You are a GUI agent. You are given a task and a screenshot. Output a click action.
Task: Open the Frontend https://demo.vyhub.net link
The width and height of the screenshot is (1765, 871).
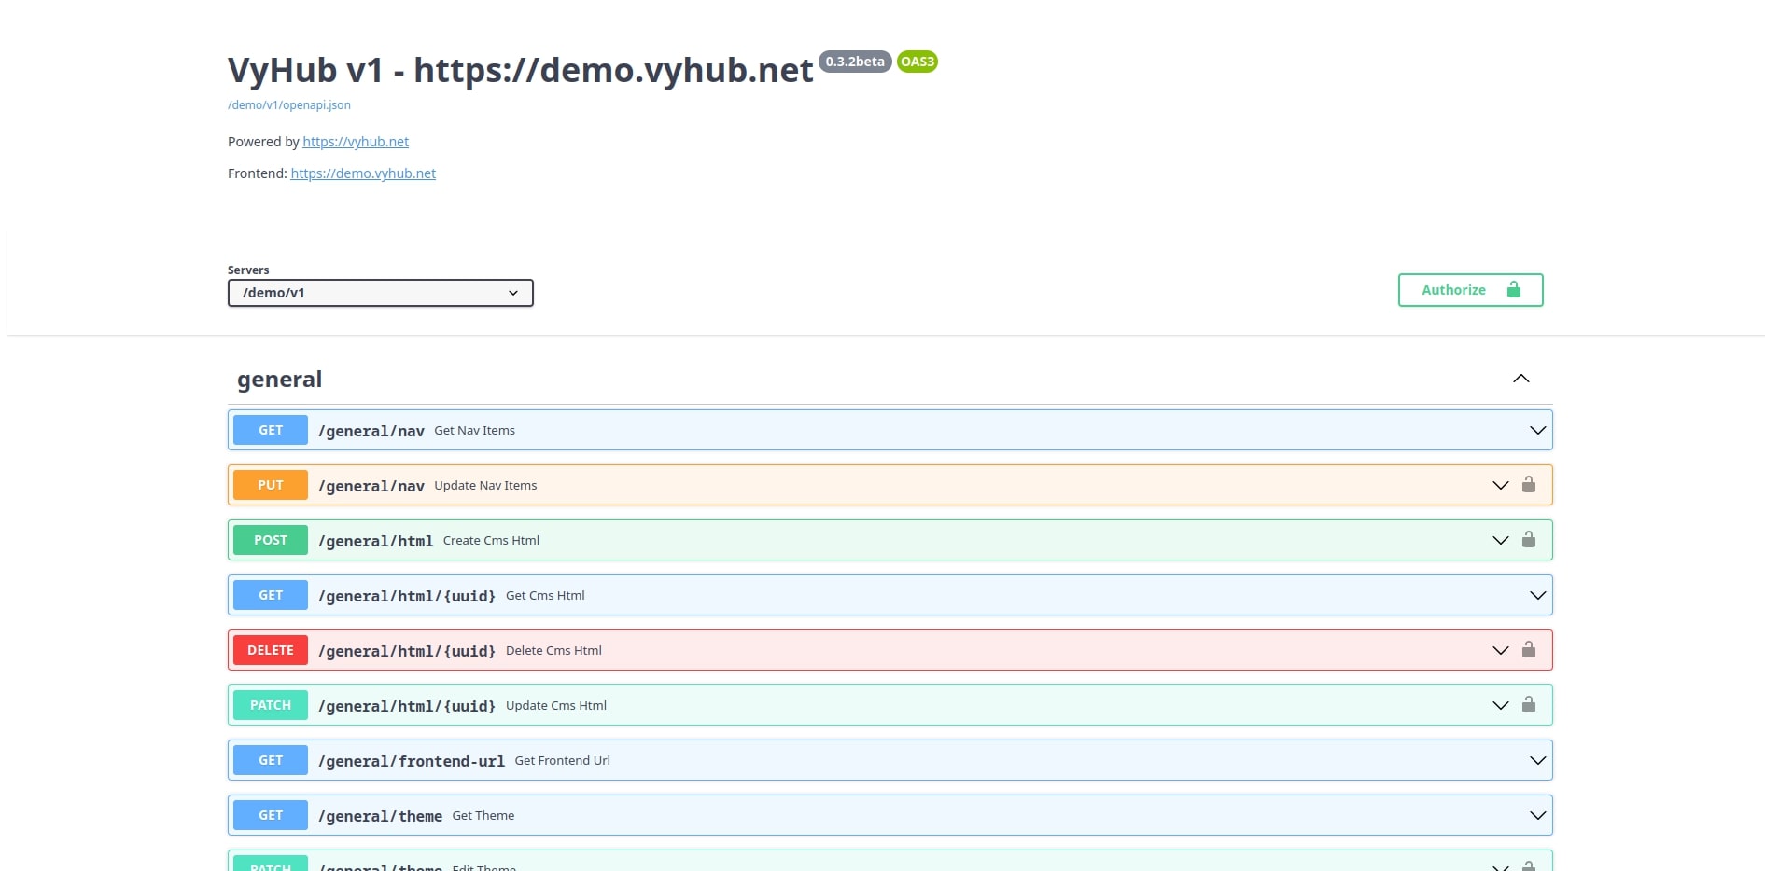tap(363, 173)
